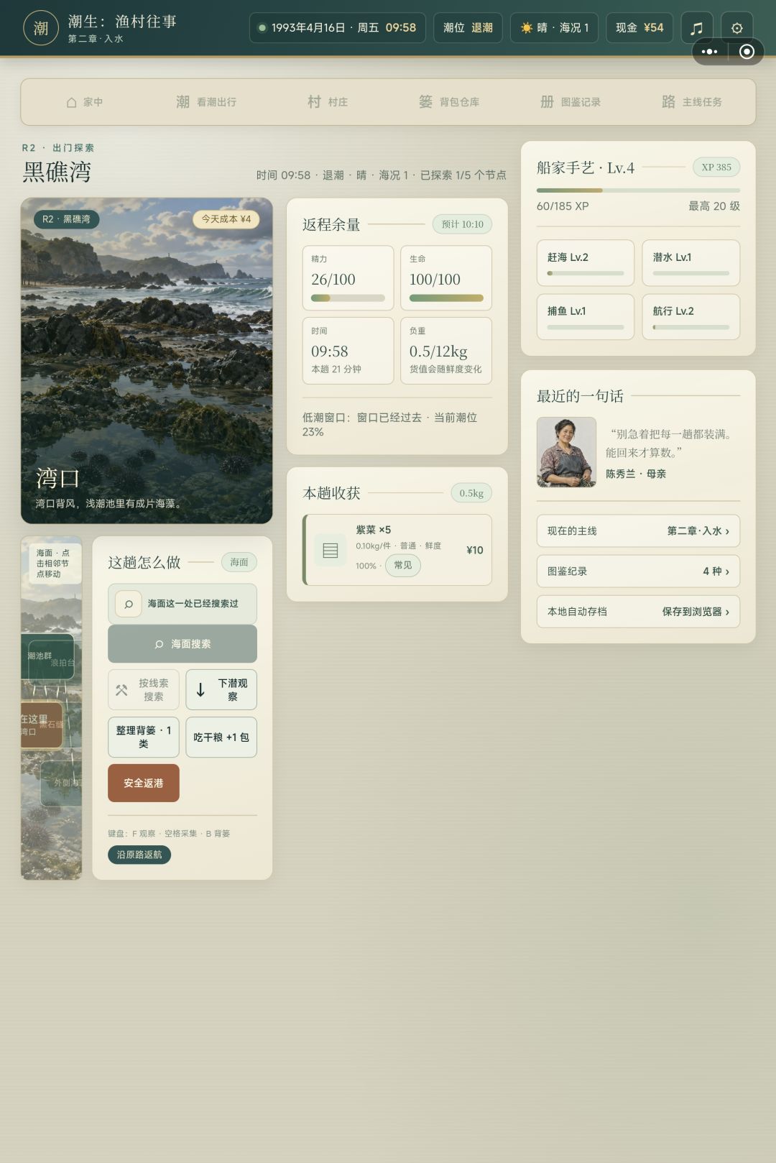The width and height of the screenshot is (776, 1163).
Task: Click the 安全返港 button
Action: (x=144, y=783)
